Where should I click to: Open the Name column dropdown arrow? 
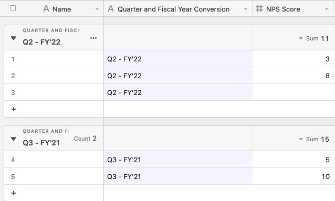97,9
